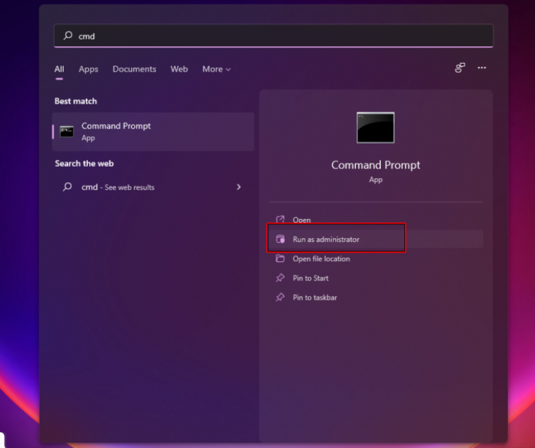Screen dimensions: 535x448
Task: Select the All filter tab
Action: point(59,69)
